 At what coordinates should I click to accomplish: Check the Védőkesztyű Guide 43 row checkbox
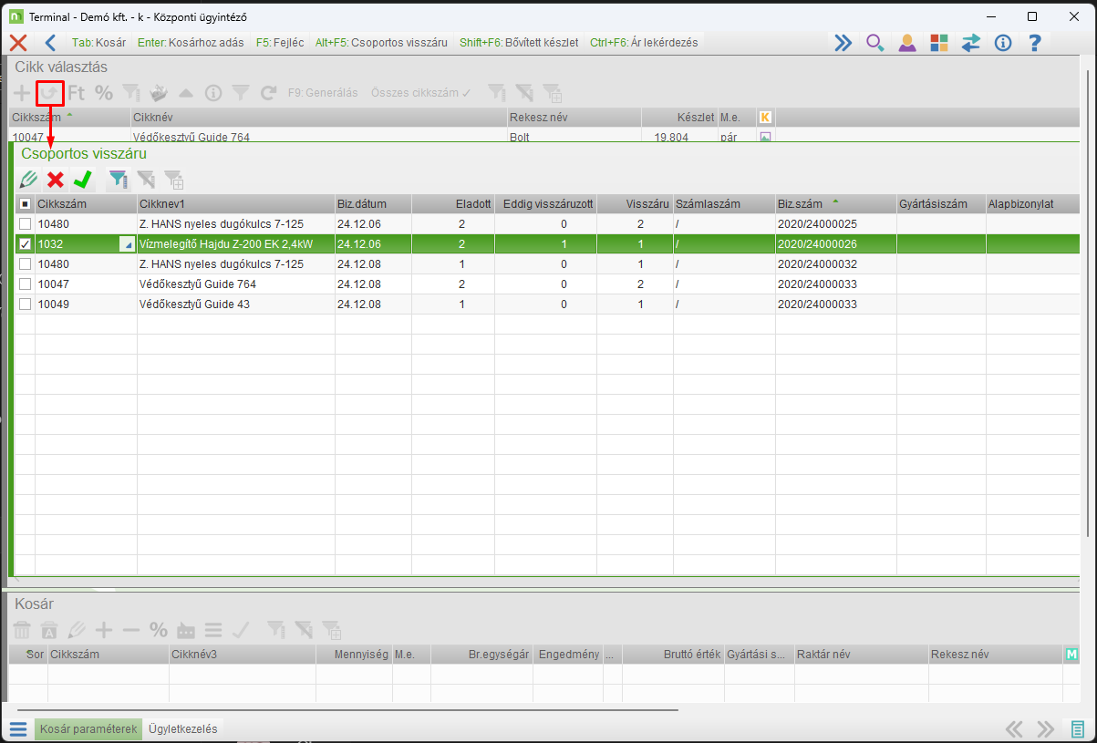(x=26, y=304)
